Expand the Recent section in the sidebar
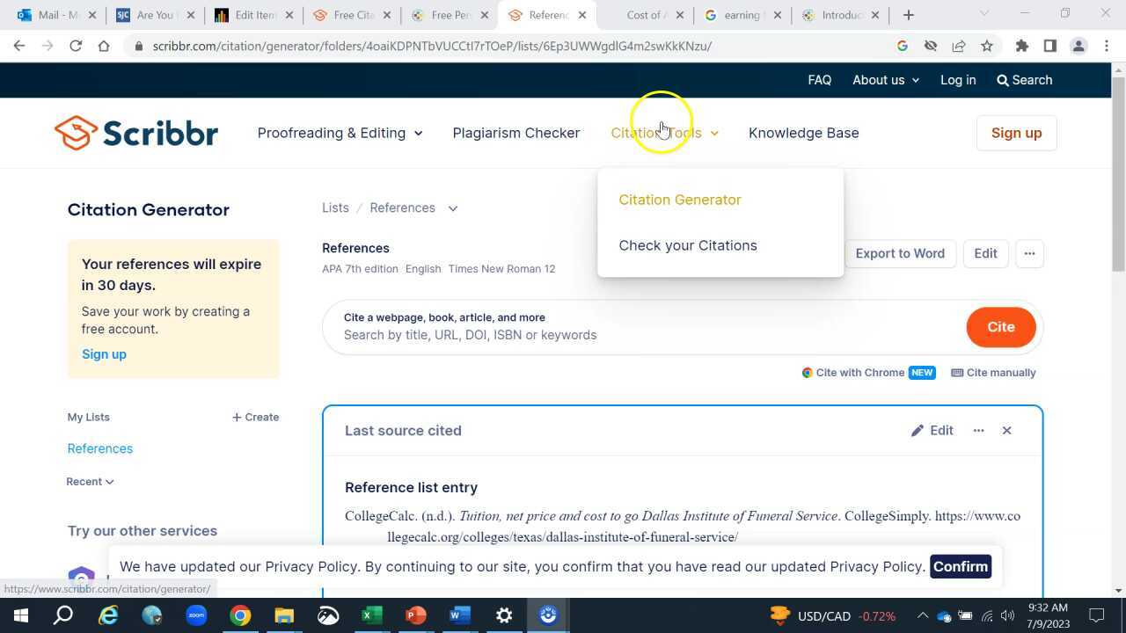The height and width of the screenshot is (633, 1126). point(90,481)
